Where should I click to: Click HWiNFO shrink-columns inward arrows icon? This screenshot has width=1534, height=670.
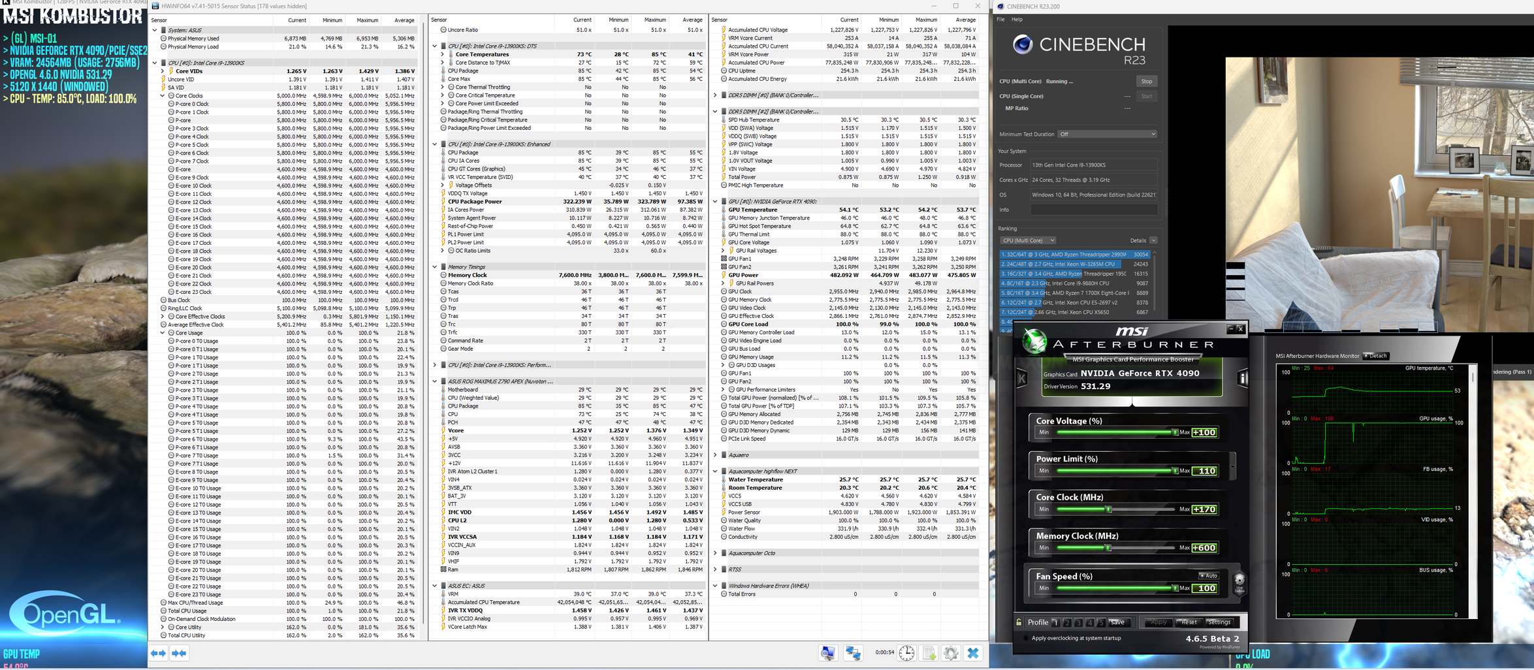pyautogui.click(x=180, y=653)
